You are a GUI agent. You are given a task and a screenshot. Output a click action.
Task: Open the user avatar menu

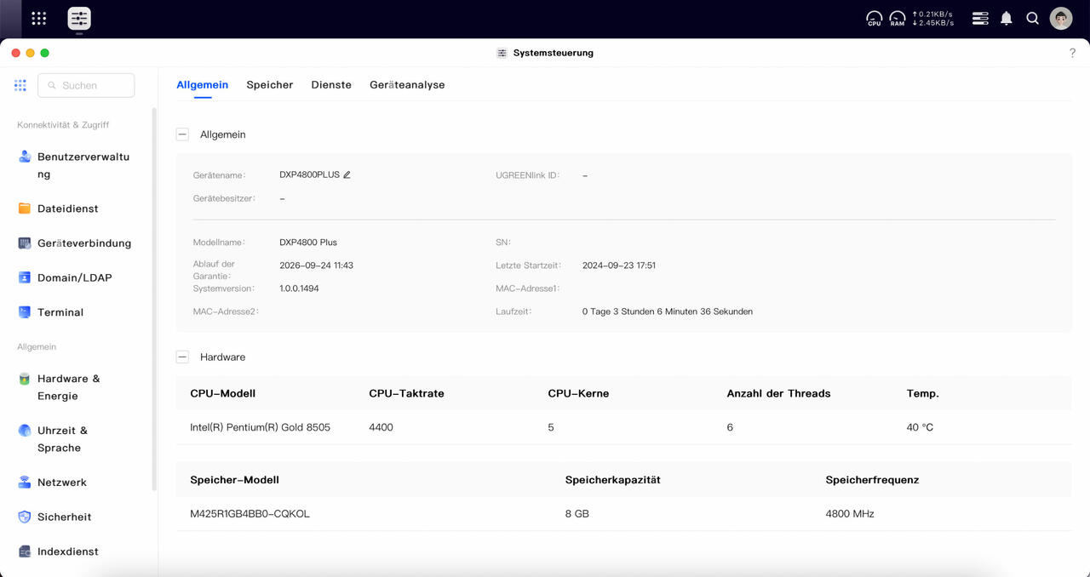(x=1061, y=18)
